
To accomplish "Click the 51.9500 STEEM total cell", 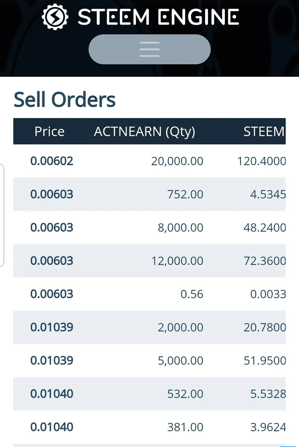I will coord(264,360).
